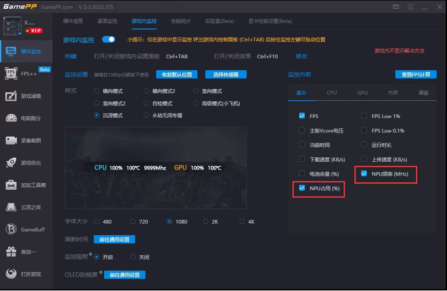Open 游戏优化 rocket icon
The width and height of the screenshot is (447, 291).
click(11, 162)
